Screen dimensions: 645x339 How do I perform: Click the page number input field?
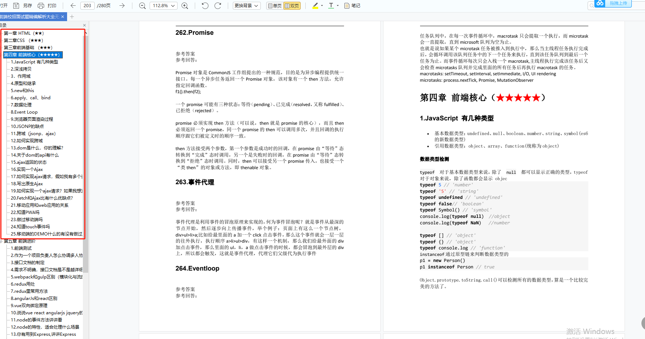pyautogui.click(x=88, y=6)
